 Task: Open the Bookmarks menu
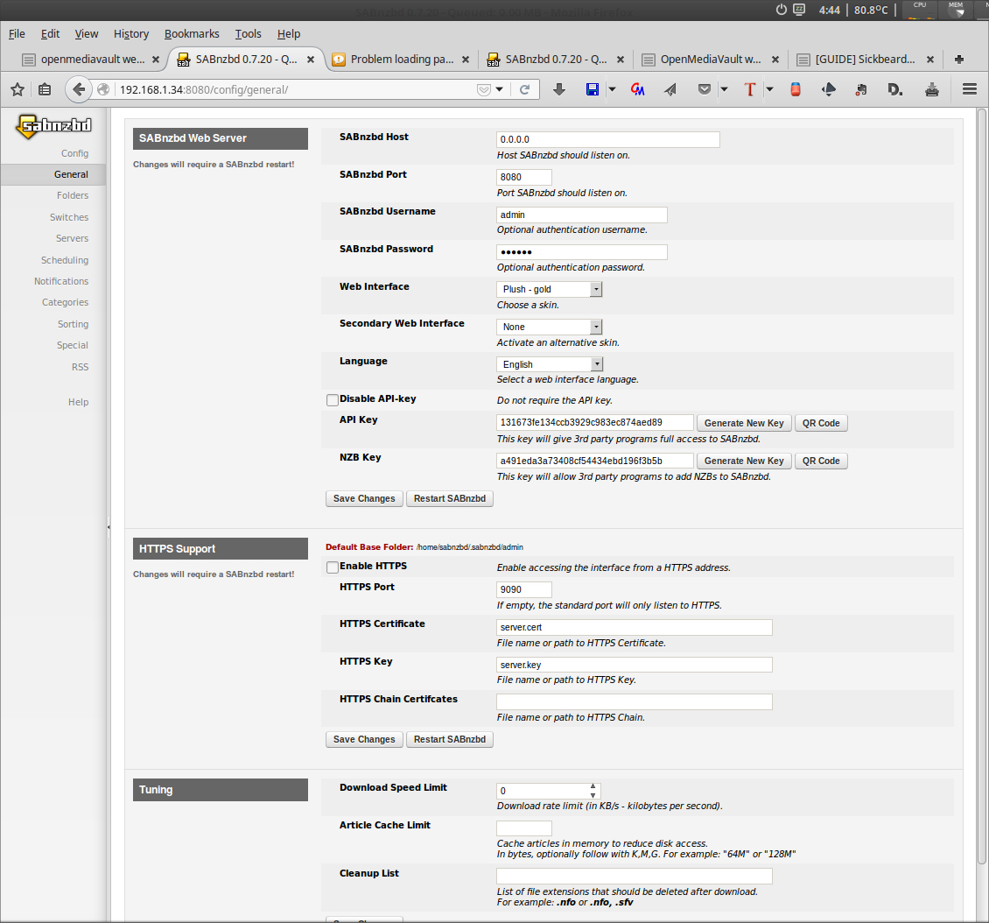pyautogui.click(x=192, y=34)
